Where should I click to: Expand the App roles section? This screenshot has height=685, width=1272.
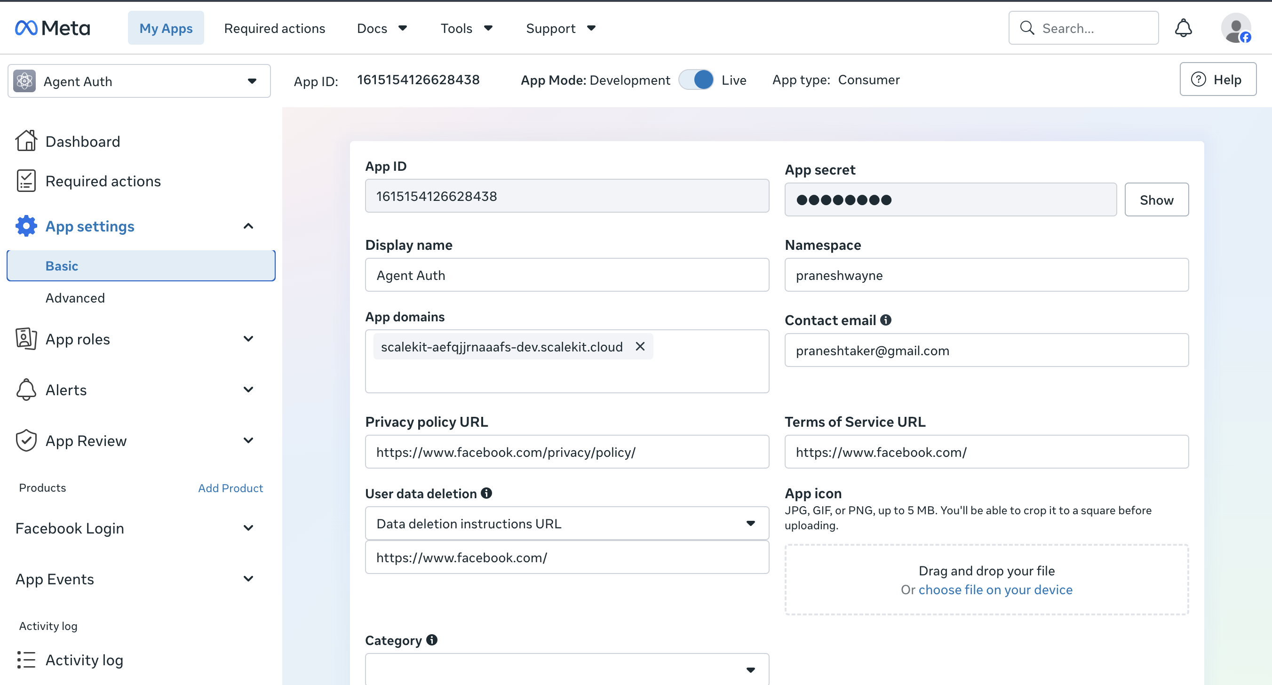(248, 339)
